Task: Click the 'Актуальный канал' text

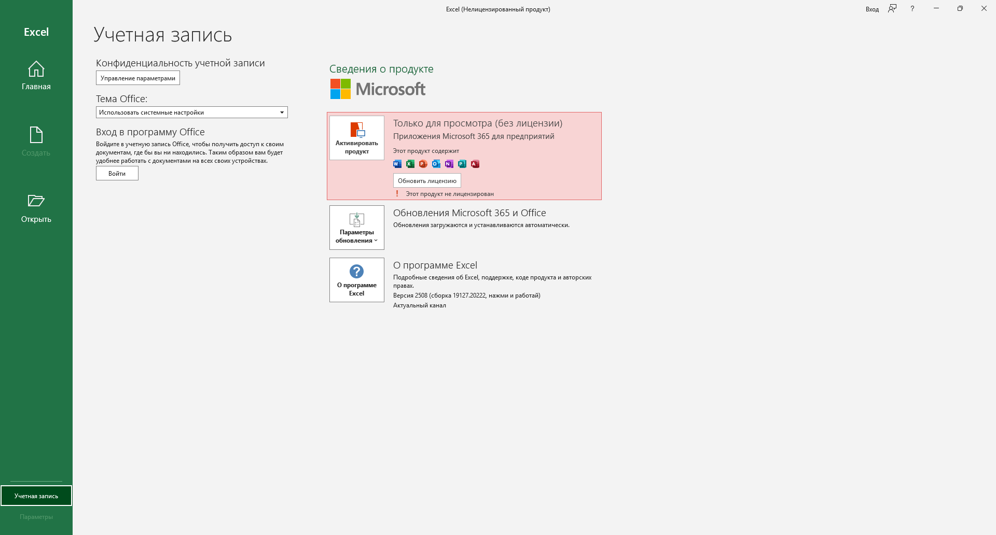Action: [420, 305]
